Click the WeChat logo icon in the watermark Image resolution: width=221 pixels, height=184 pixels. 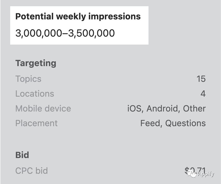192,174
